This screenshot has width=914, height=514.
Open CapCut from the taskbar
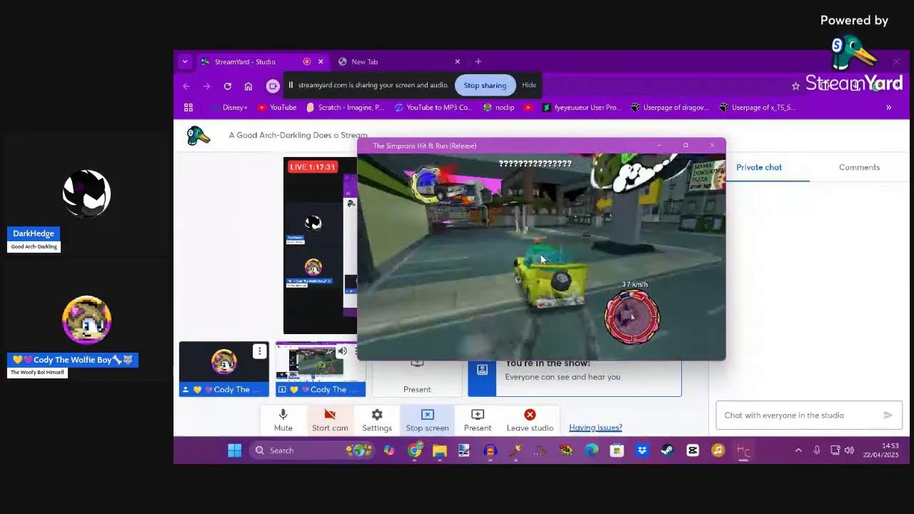[693, 450]
